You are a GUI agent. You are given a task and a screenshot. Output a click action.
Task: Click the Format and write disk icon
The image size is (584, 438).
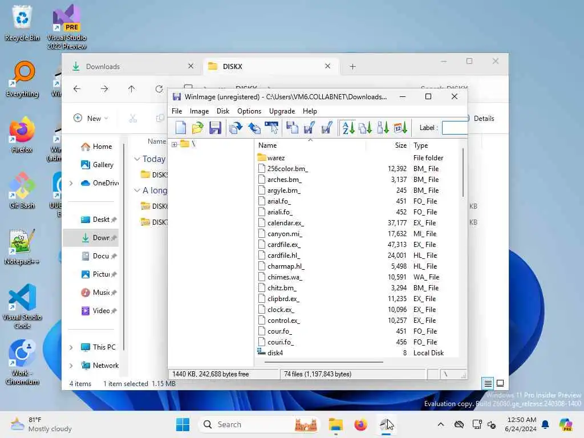pyautogui.click(x=327, y=128)
